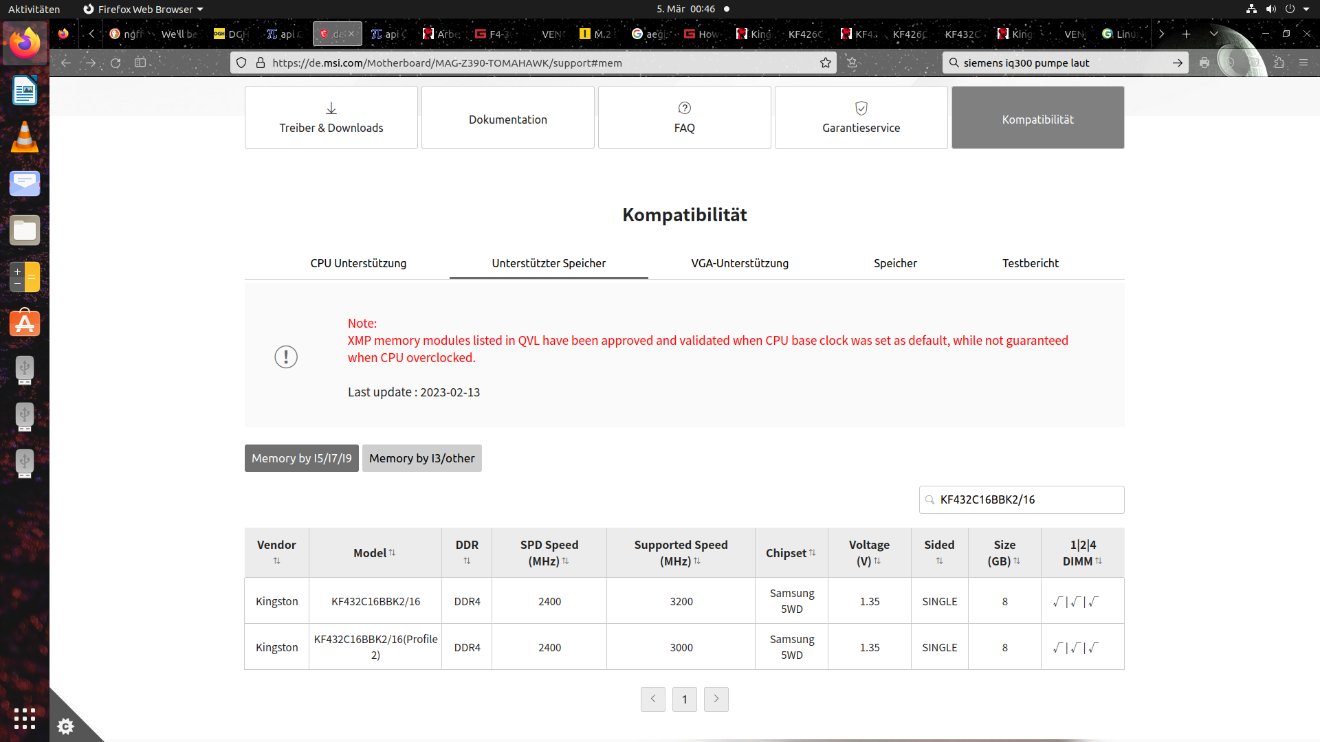Toggle Memory by I5/I7/I9 filter

coord(301,458)
